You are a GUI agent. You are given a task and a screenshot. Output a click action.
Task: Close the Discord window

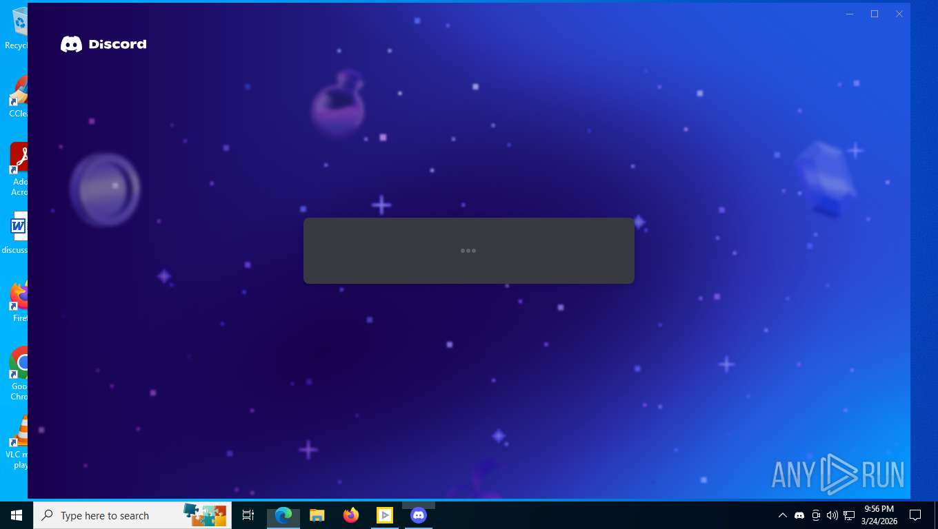pos(899,14)
